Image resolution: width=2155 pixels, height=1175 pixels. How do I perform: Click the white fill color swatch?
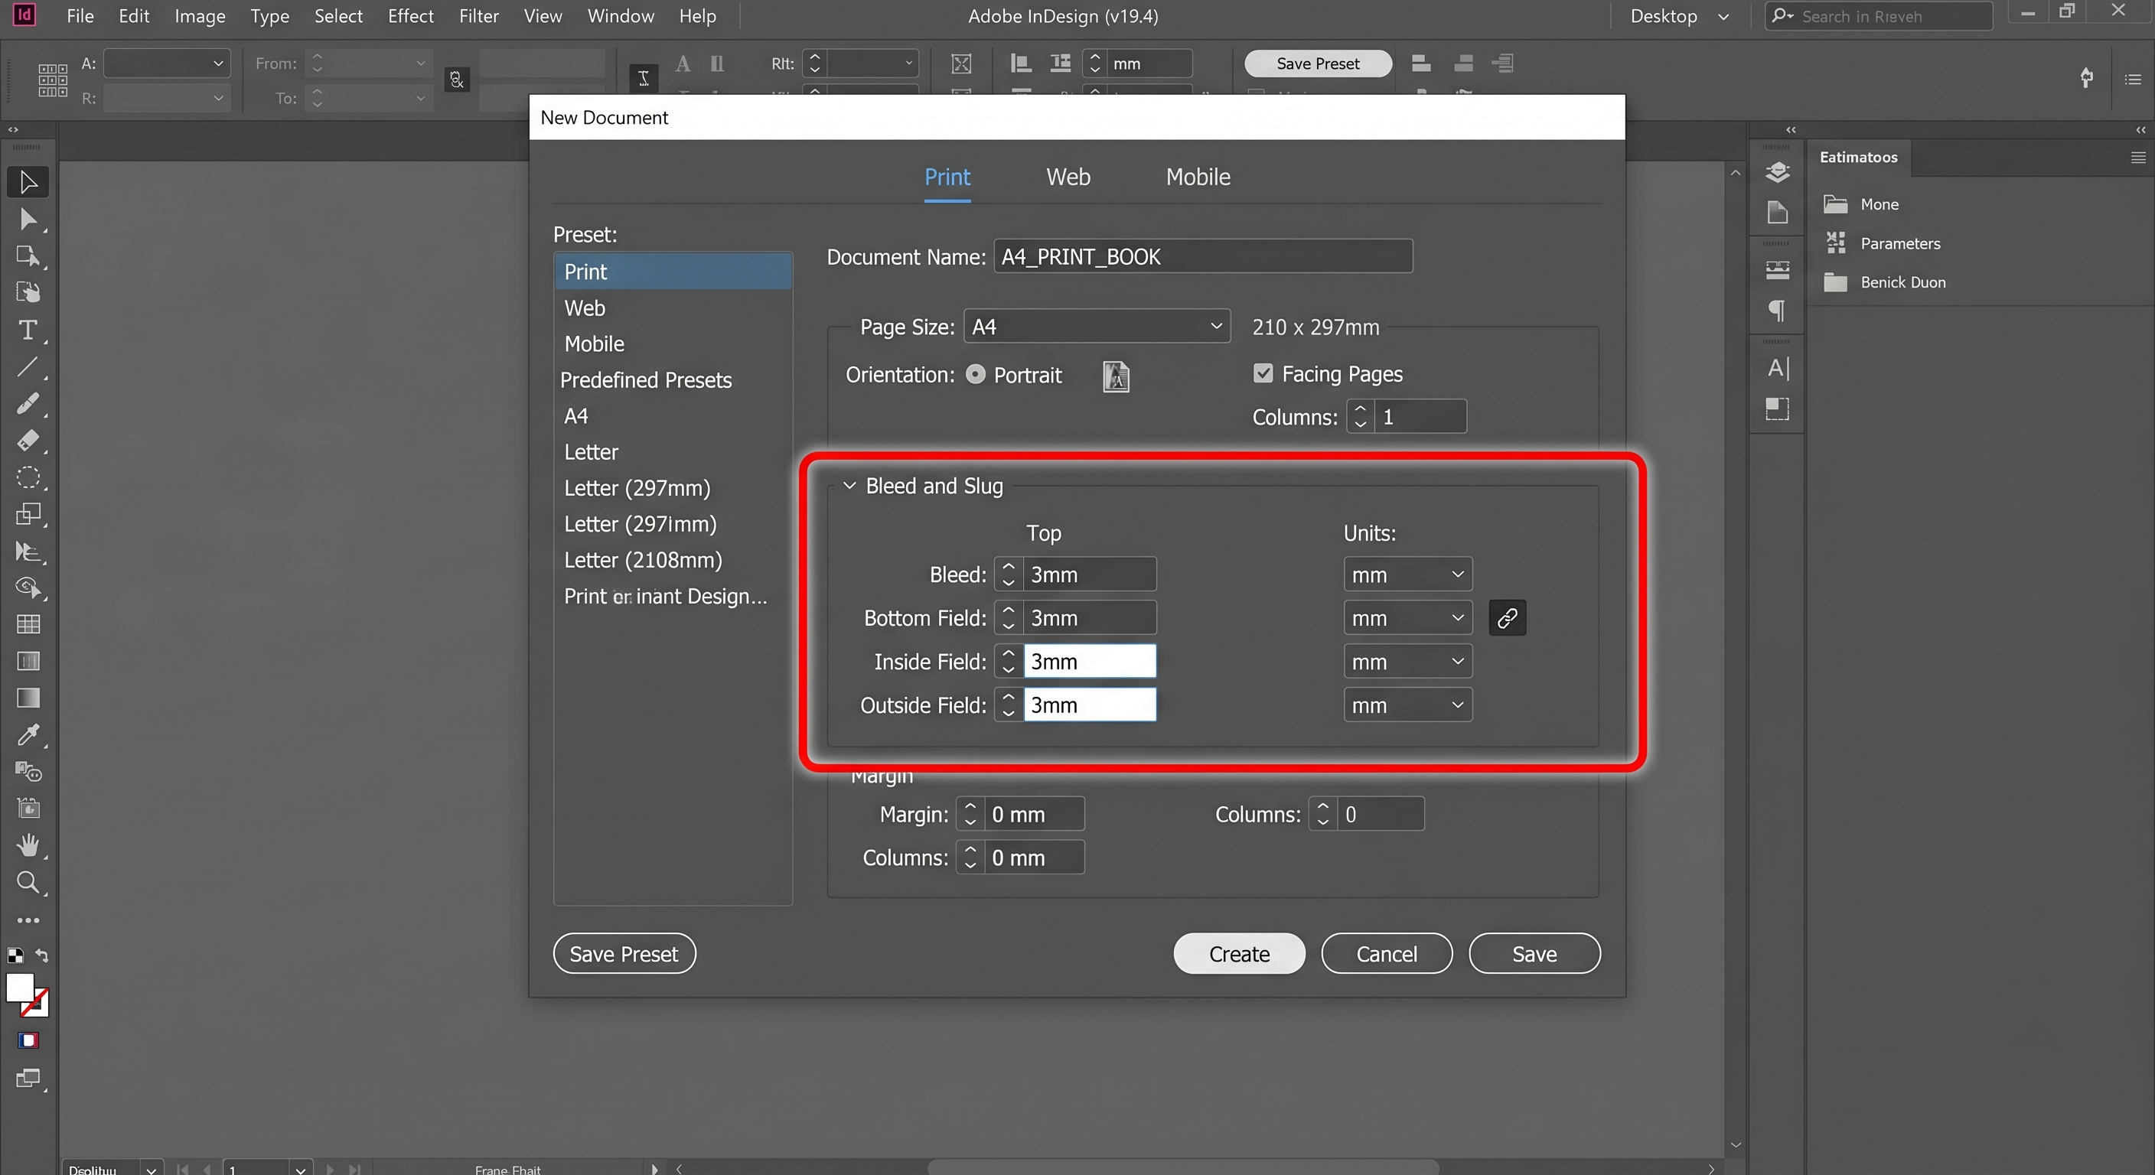coord(20,988)
